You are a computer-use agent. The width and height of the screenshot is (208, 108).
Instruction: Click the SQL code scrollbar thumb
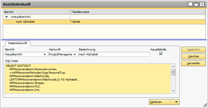pyautogui.click(x=173, y=72)
